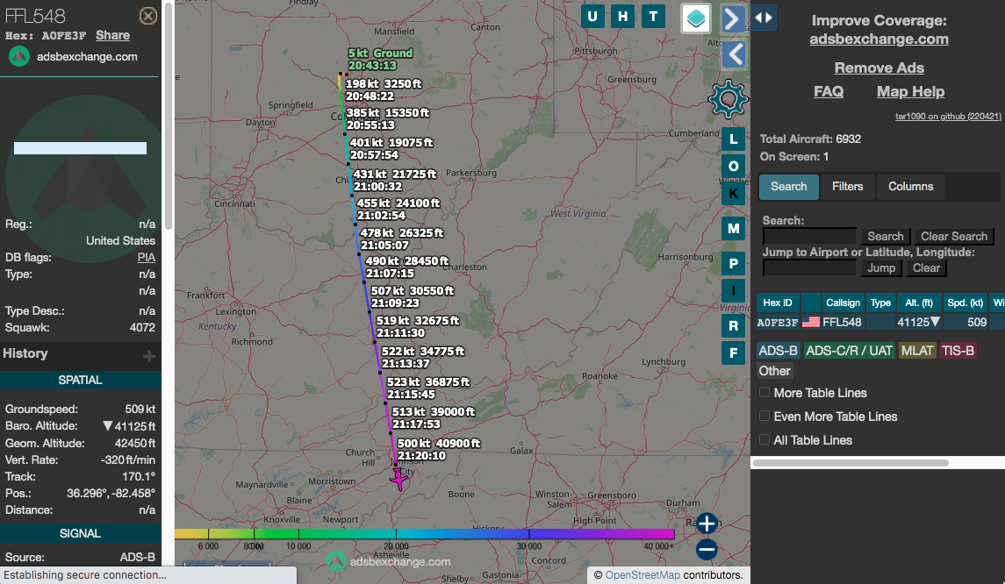Enable Even More Table Lines checkbox
Image resolution: width=1005 pixels, height=584 pixels.
pos(764,416)
